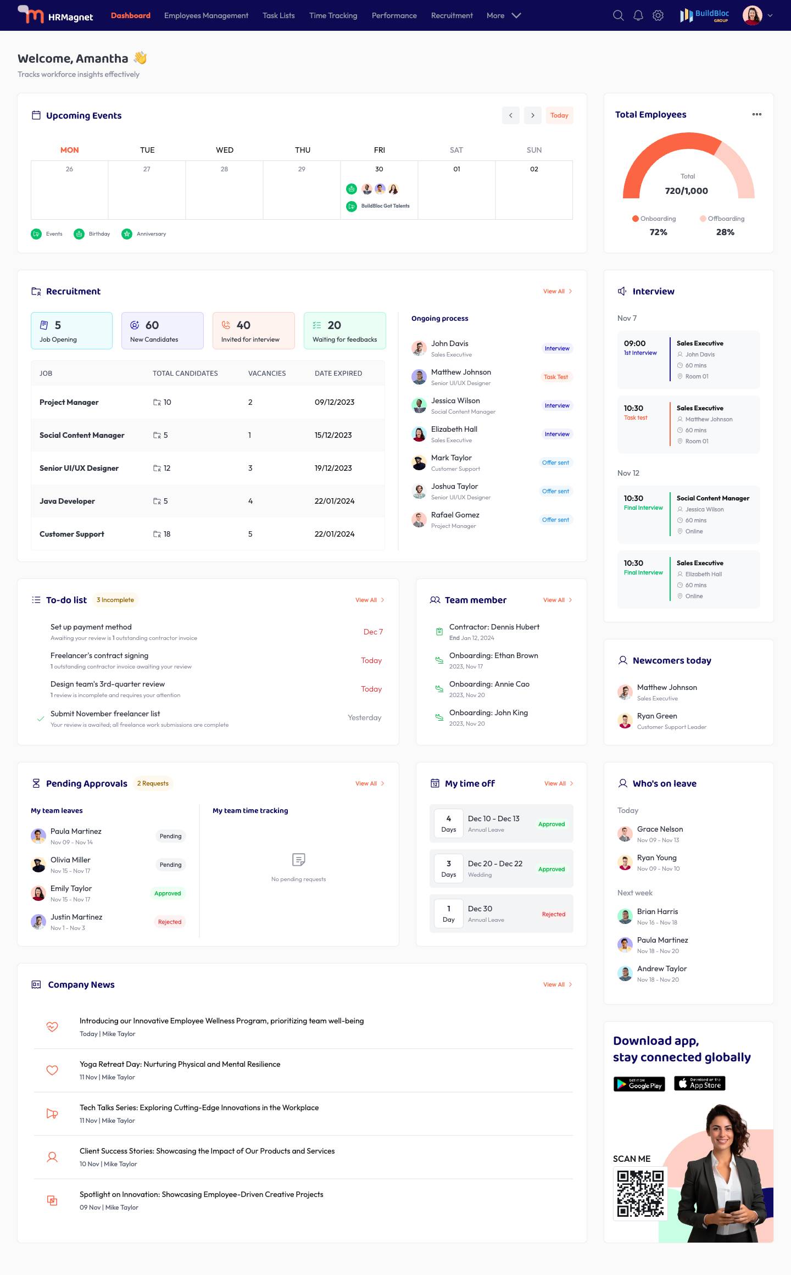Click the wellness heartbeat news icon
Image resolution: width=791 pixels, height=1275 pixels.
52,1027
